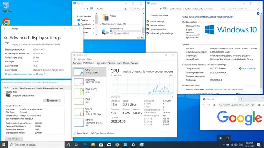
Task: Select GPU 0 in Task Manager sidebar
Action: tap(89, 122)
